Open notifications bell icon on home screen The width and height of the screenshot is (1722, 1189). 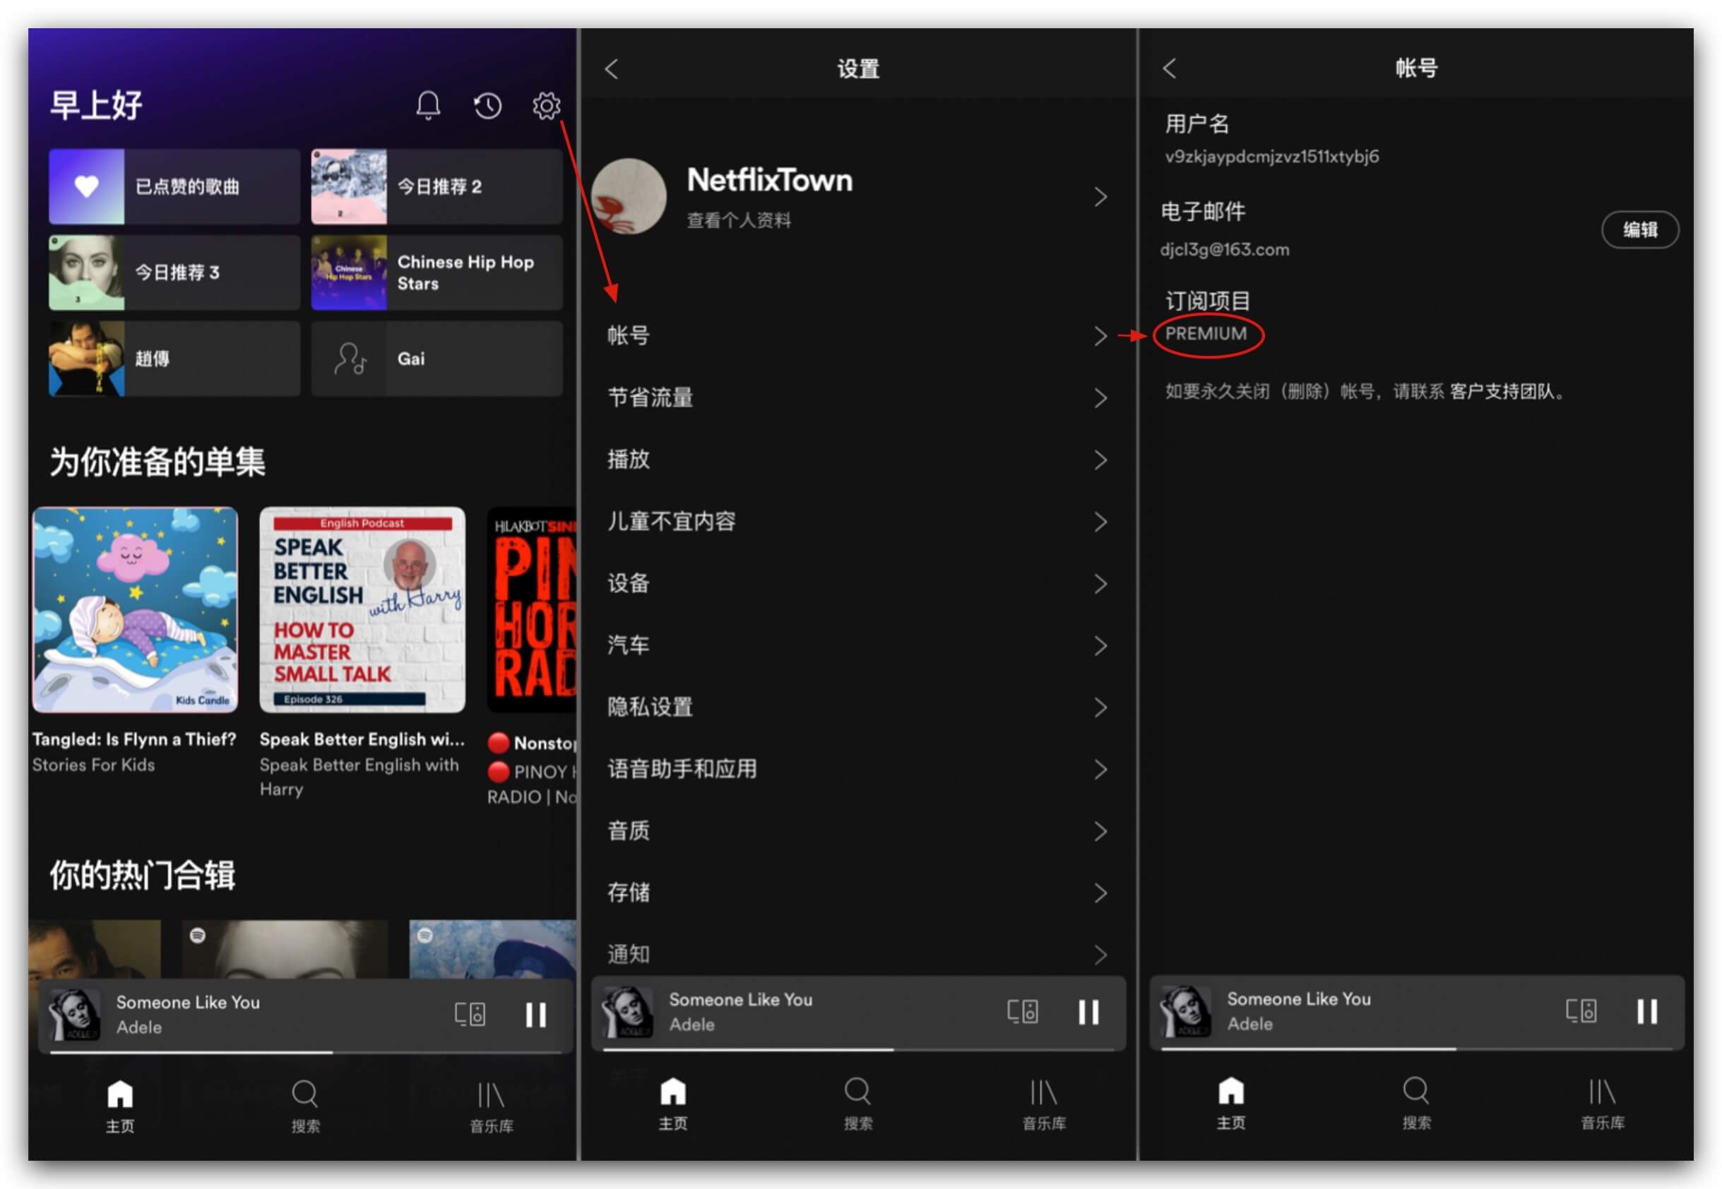click(428, 106)
